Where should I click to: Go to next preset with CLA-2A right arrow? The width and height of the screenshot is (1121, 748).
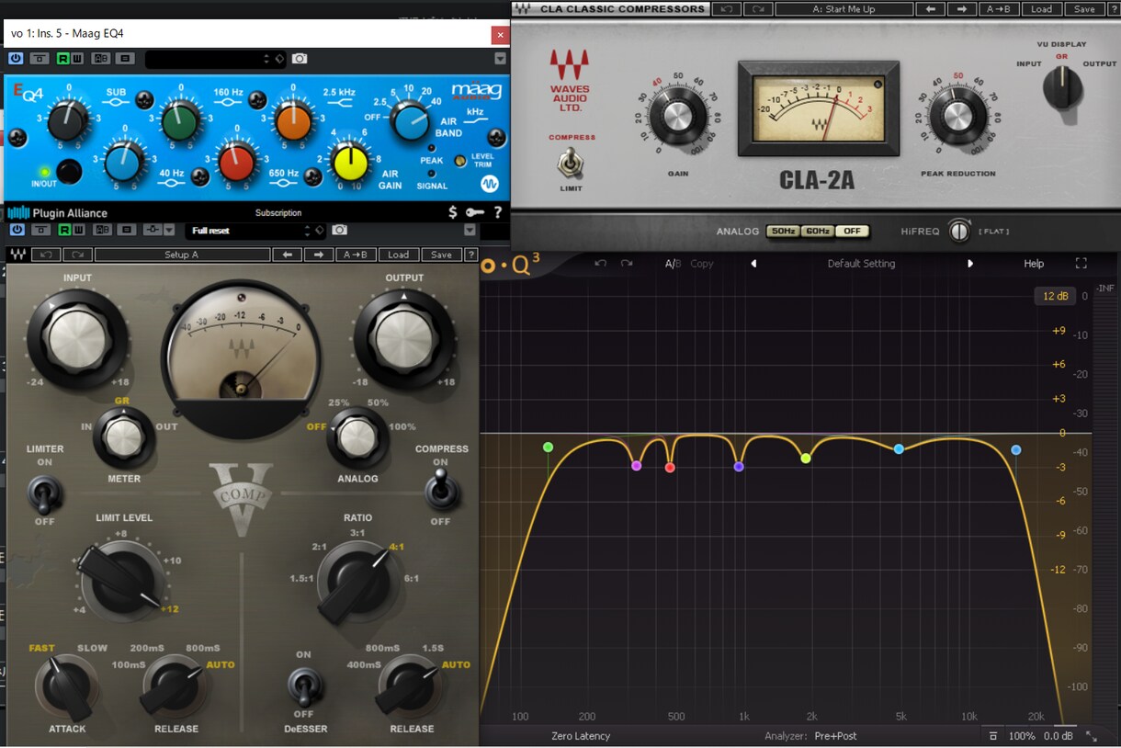point(962,9)
